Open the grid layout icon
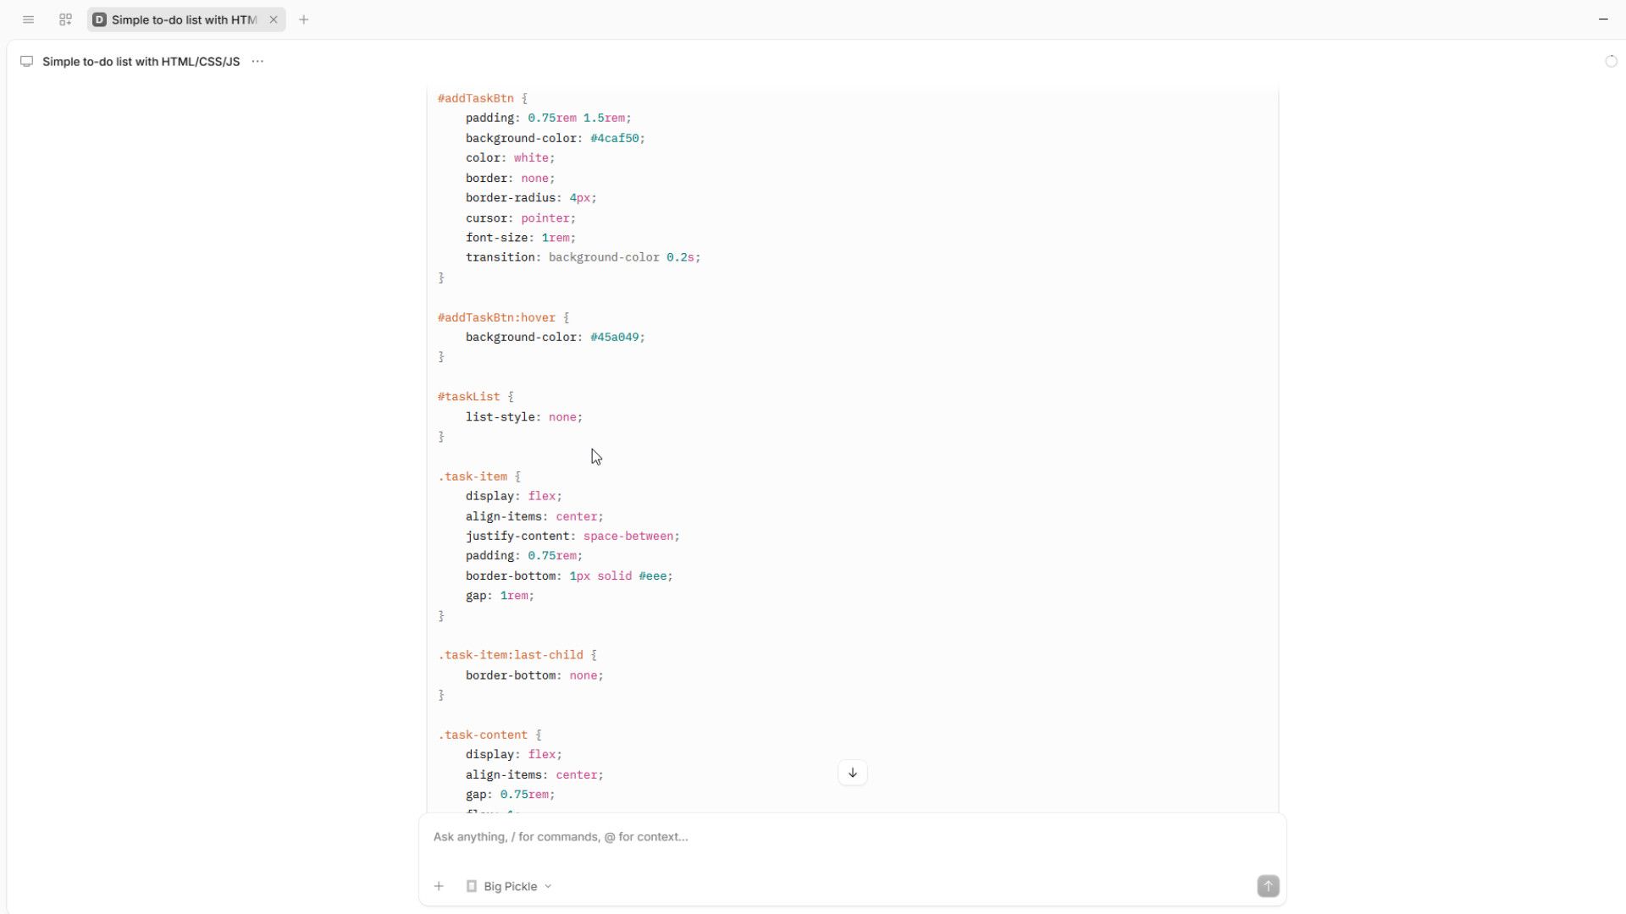1626x914 pixels. (65, 19)
